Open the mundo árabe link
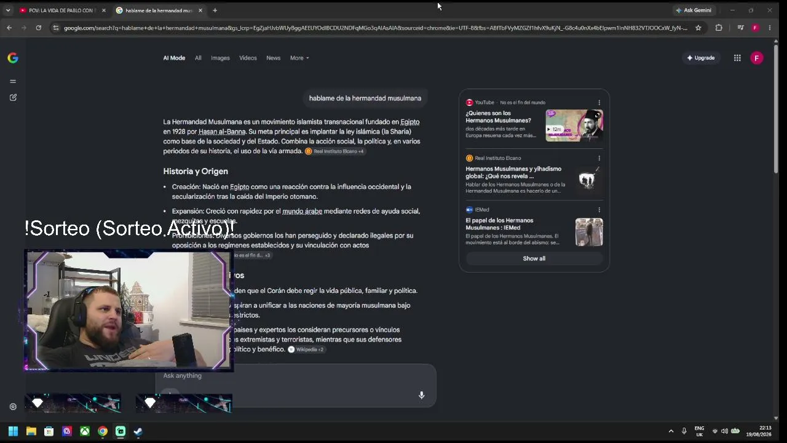 302,211
